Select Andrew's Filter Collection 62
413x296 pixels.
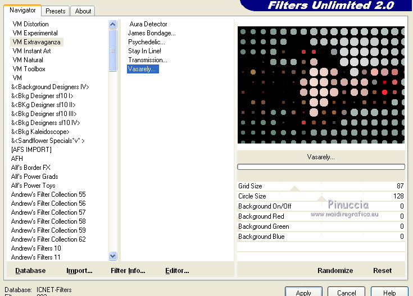48,239
